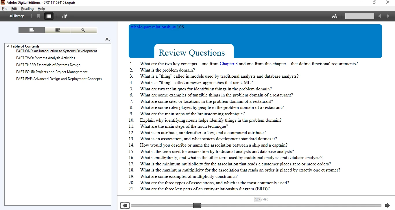395x210 pixels.
Task: Go to the next page arrow button
Action: click(388, 205)
